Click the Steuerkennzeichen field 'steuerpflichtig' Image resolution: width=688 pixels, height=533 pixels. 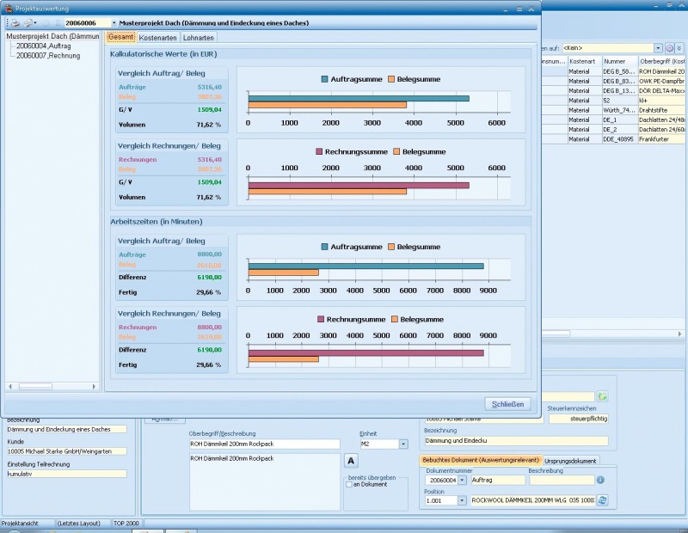click(578, 419)
